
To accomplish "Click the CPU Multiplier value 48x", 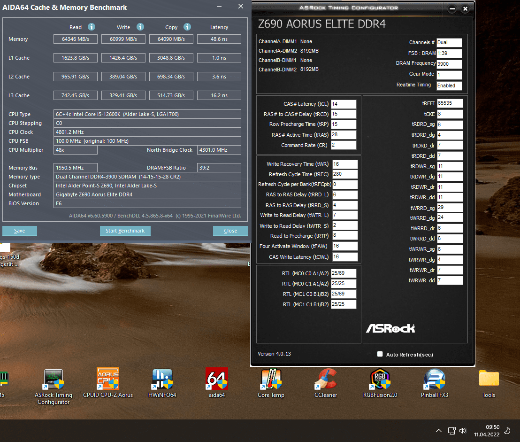I will [75, 150].
